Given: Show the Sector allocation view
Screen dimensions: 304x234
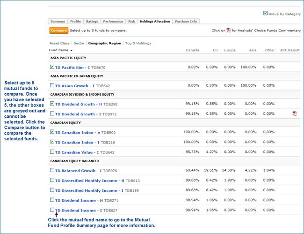Looking at the screenshot, I should pyautogui.click(x=79, y=43).
